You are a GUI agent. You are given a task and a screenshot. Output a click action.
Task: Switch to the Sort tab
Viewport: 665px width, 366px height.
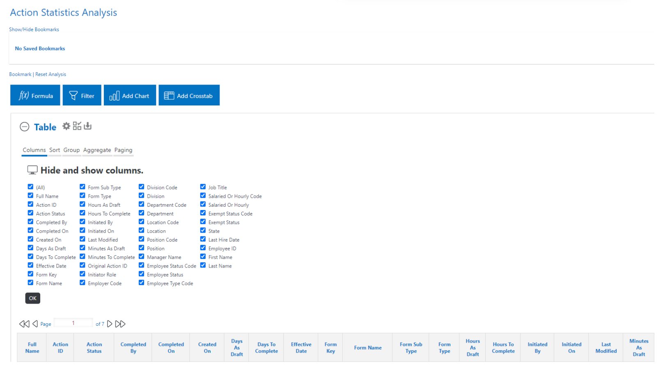55,150
